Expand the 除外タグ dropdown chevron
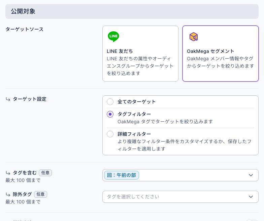This screenshot has width=264, height=221. [251, 197]
